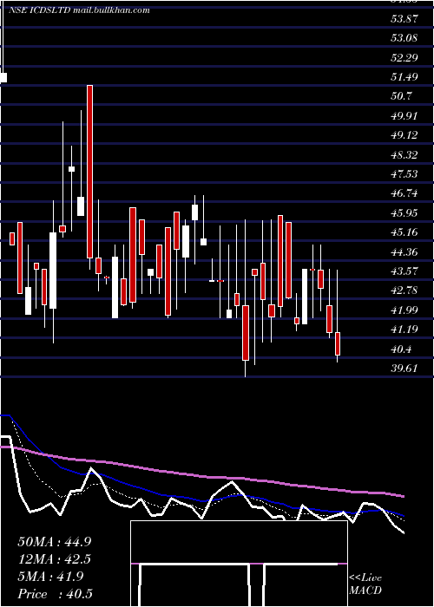434x607 pixels.
Task: Click the <<Live MACD label
Action: (x=365, y=584)
